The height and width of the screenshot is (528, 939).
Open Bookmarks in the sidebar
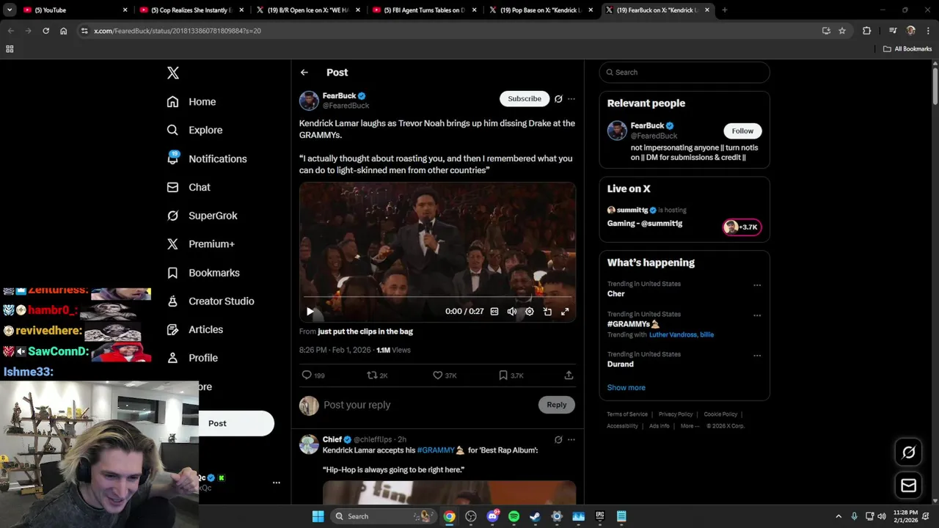coord(203,273)
